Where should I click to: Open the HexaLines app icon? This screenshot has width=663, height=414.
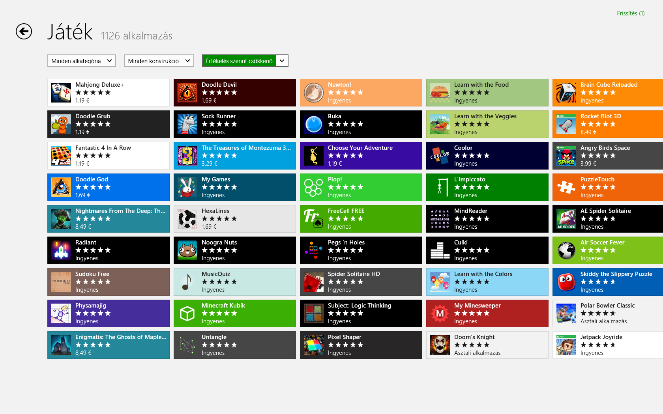click(187, 219)
